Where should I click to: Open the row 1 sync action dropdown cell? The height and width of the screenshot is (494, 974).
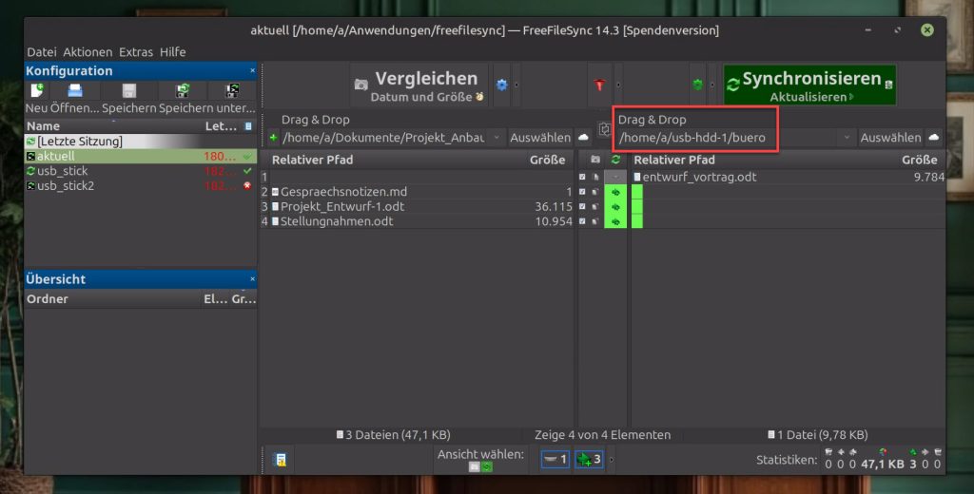pyautogui.click(x=615, y=177)
